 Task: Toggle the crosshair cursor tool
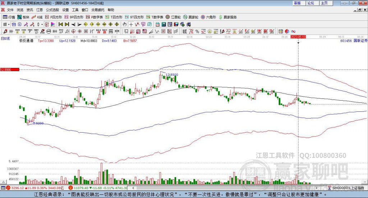point(131,24)
